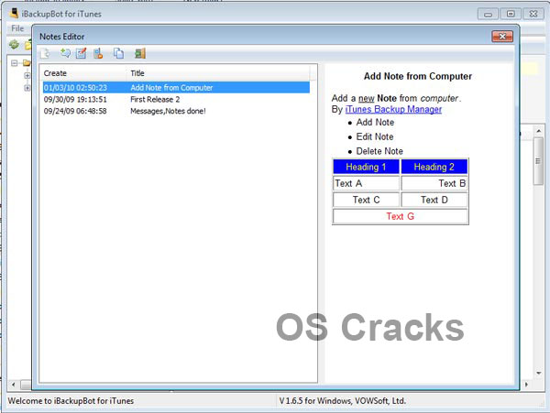
Task: Click the blue 'Heading 1' cell
Action: click(x=366, y=167)
